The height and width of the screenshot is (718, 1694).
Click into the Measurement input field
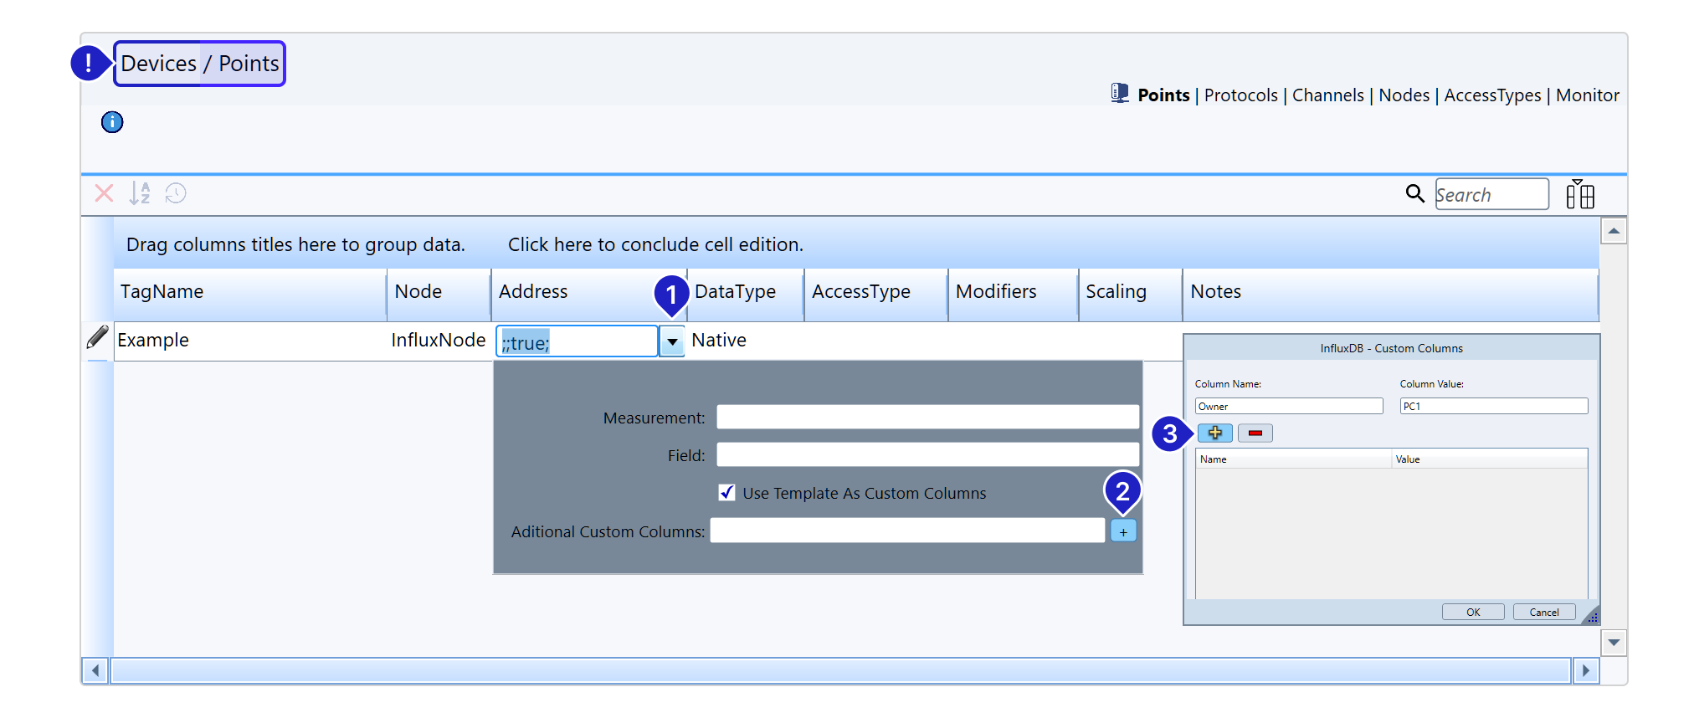[927, 417]
